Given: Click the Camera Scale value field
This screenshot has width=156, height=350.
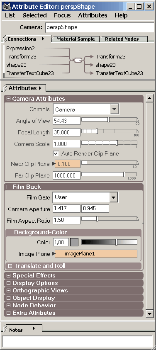Looking at the screenshot, I should [x=66, y=144].
